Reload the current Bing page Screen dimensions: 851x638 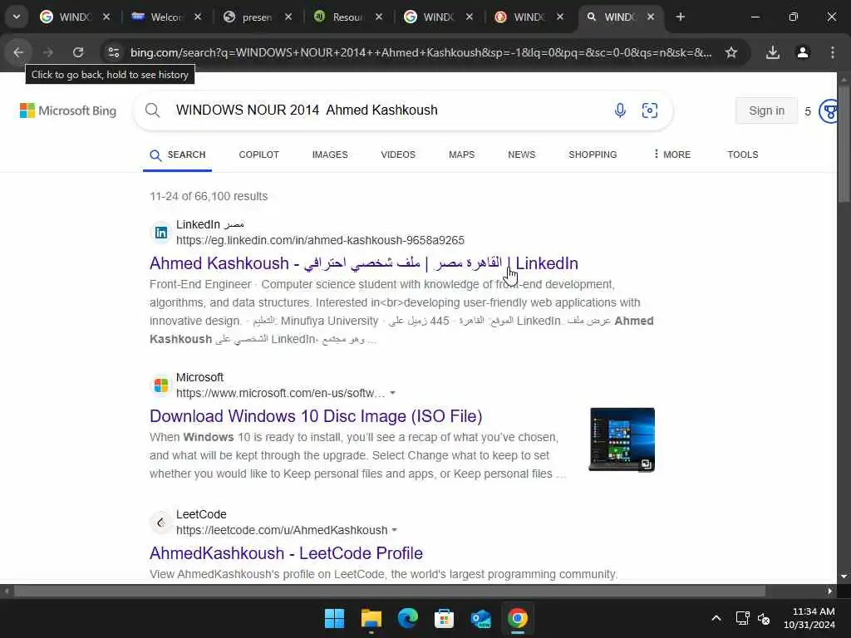[x=78, y=52]
